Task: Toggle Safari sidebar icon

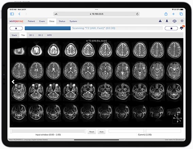Action: tap(12, 14)
